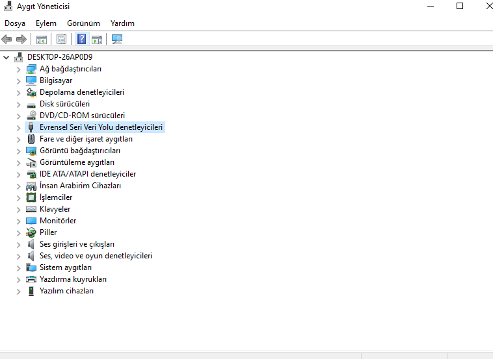Expand the Yazılım cihazları category
493x359 pixels.
[19, 291]
